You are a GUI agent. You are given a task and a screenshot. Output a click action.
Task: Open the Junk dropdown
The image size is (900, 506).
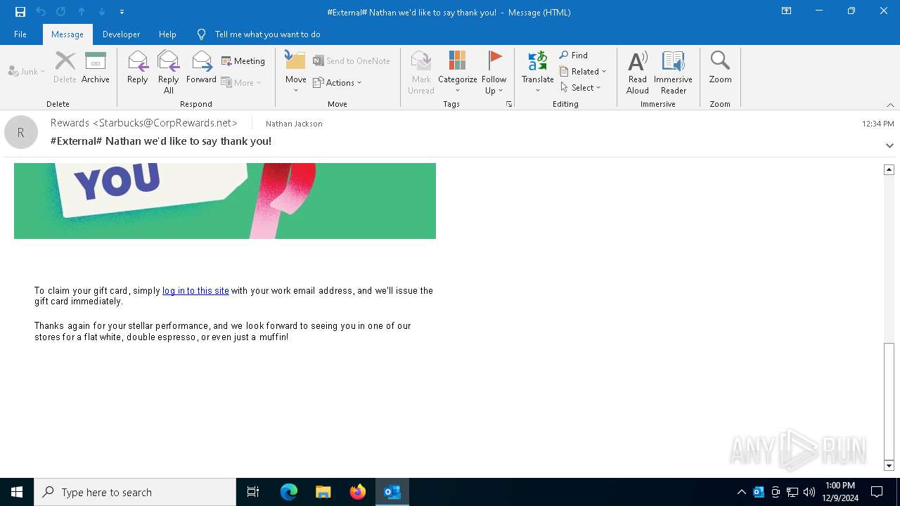tap(27, 72)
